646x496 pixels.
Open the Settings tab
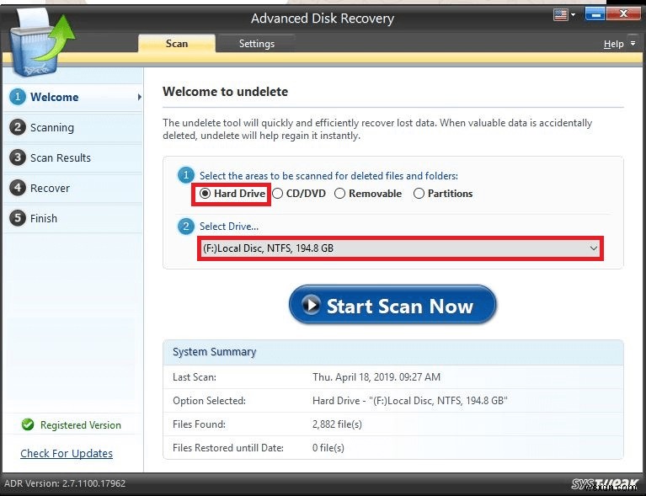click(257, 43)
